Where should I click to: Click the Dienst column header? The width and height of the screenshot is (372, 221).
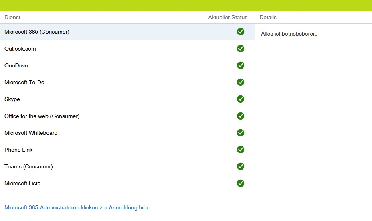pyautogui.click(x=12, y=17)
